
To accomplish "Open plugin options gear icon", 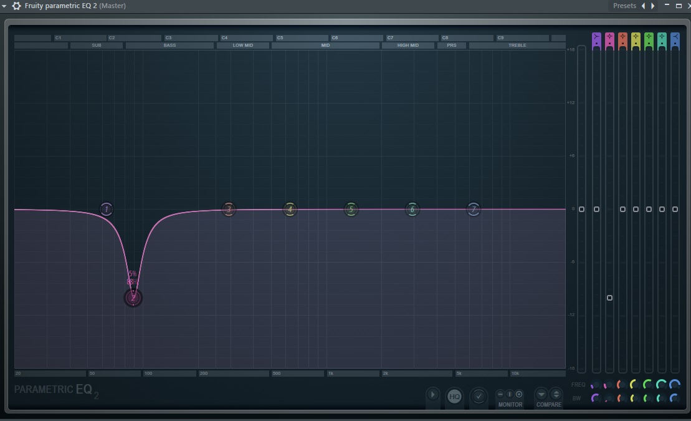I will [16, 6].
